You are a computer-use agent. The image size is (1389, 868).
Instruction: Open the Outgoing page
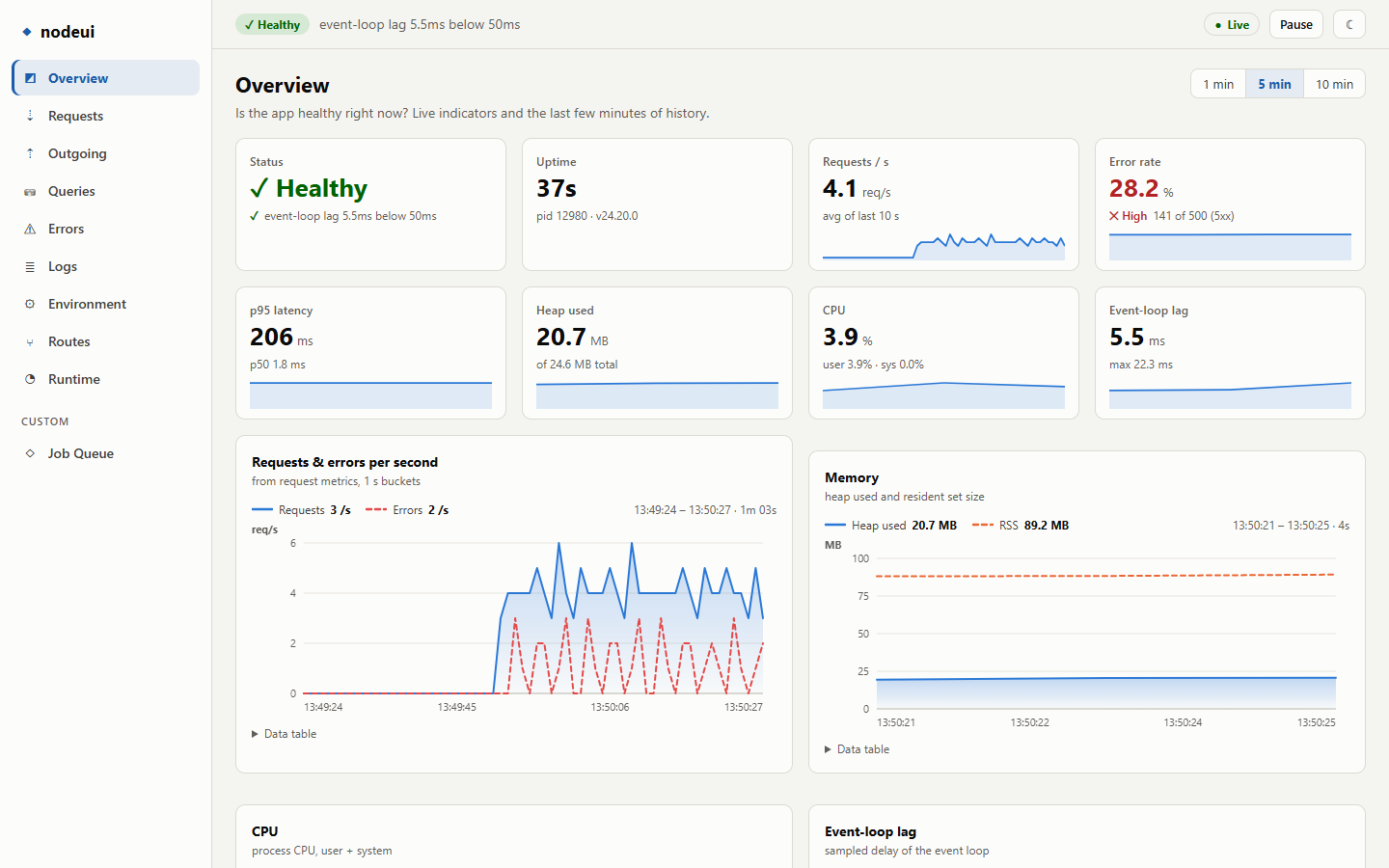click(x=106, y=153)
